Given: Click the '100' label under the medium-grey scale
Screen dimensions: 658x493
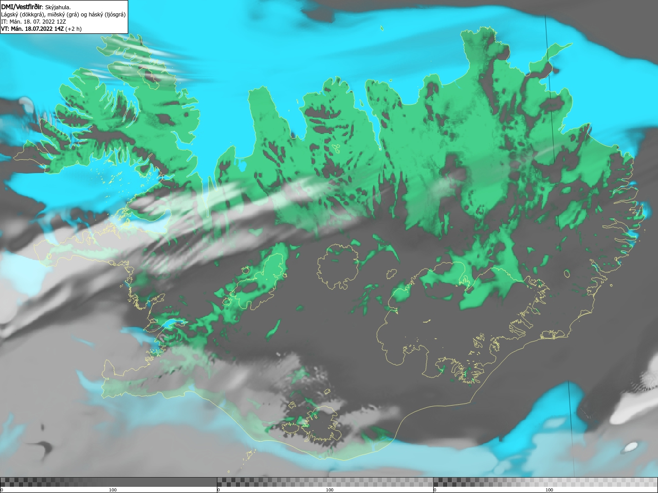Looking at the screenshot, I should 330,490.
